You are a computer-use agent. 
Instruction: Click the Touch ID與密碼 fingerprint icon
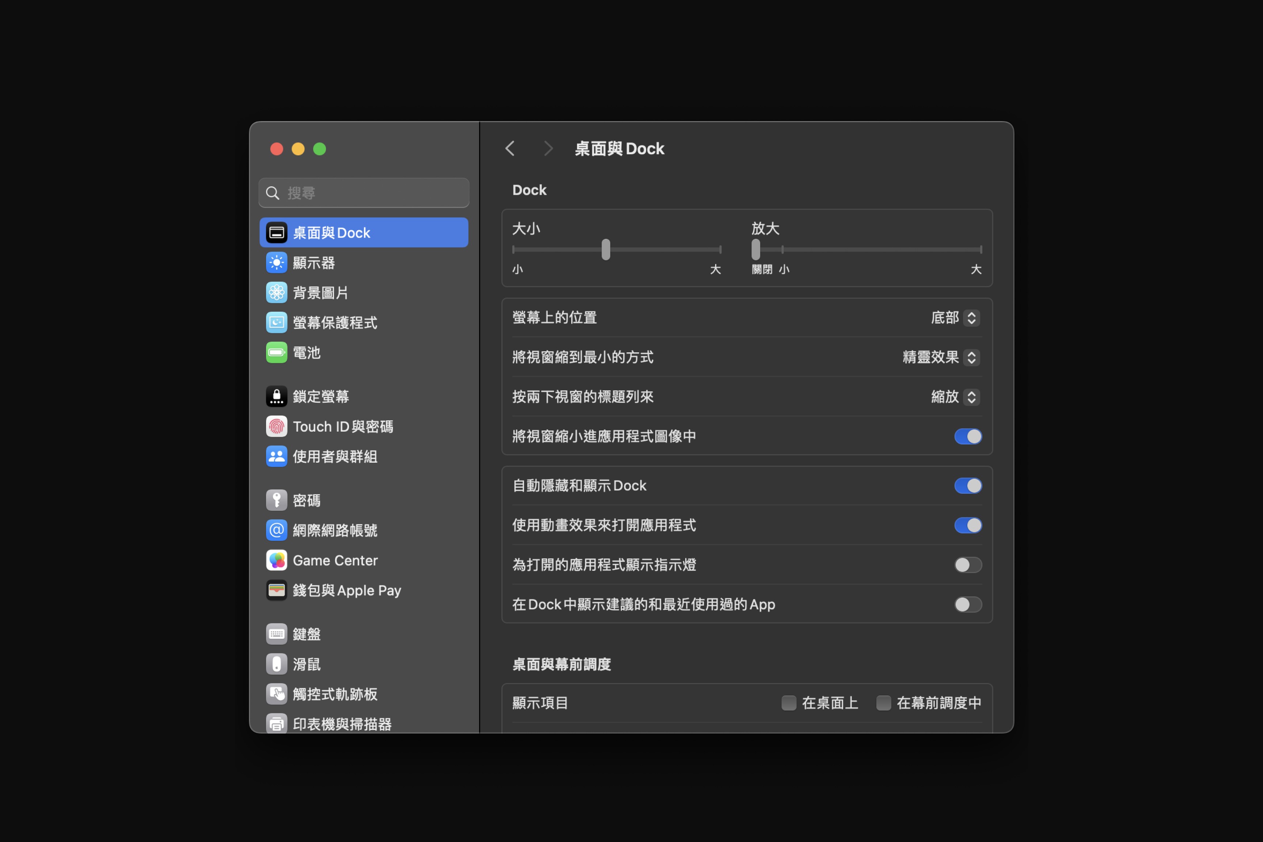[x=277, y=426]
